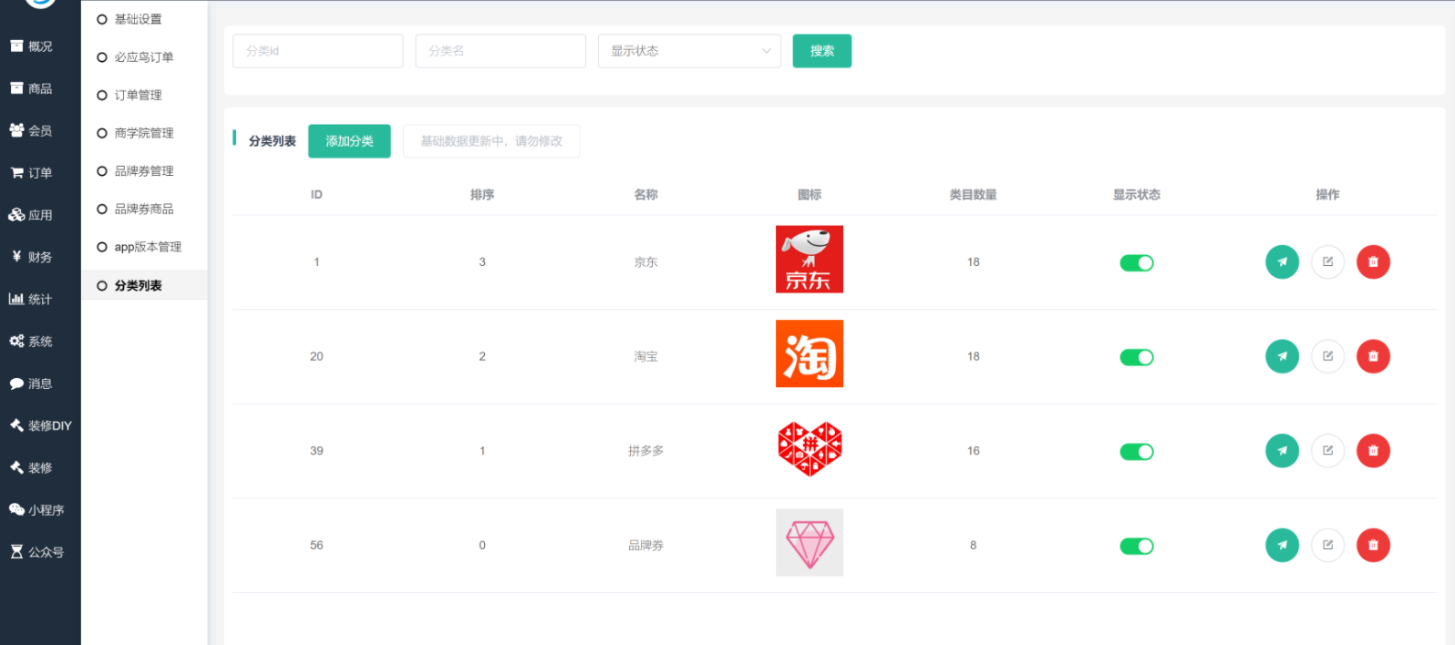Click the delete trash icon for 品牌券 row
The height and width of the screenshot is (645, 1455).
click(1373, 546)
